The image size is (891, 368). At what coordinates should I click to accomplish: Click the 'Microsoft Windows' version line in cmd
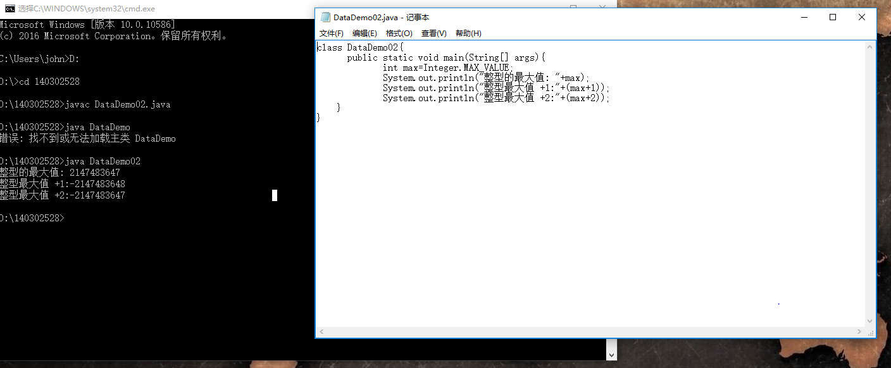[87, 25]
